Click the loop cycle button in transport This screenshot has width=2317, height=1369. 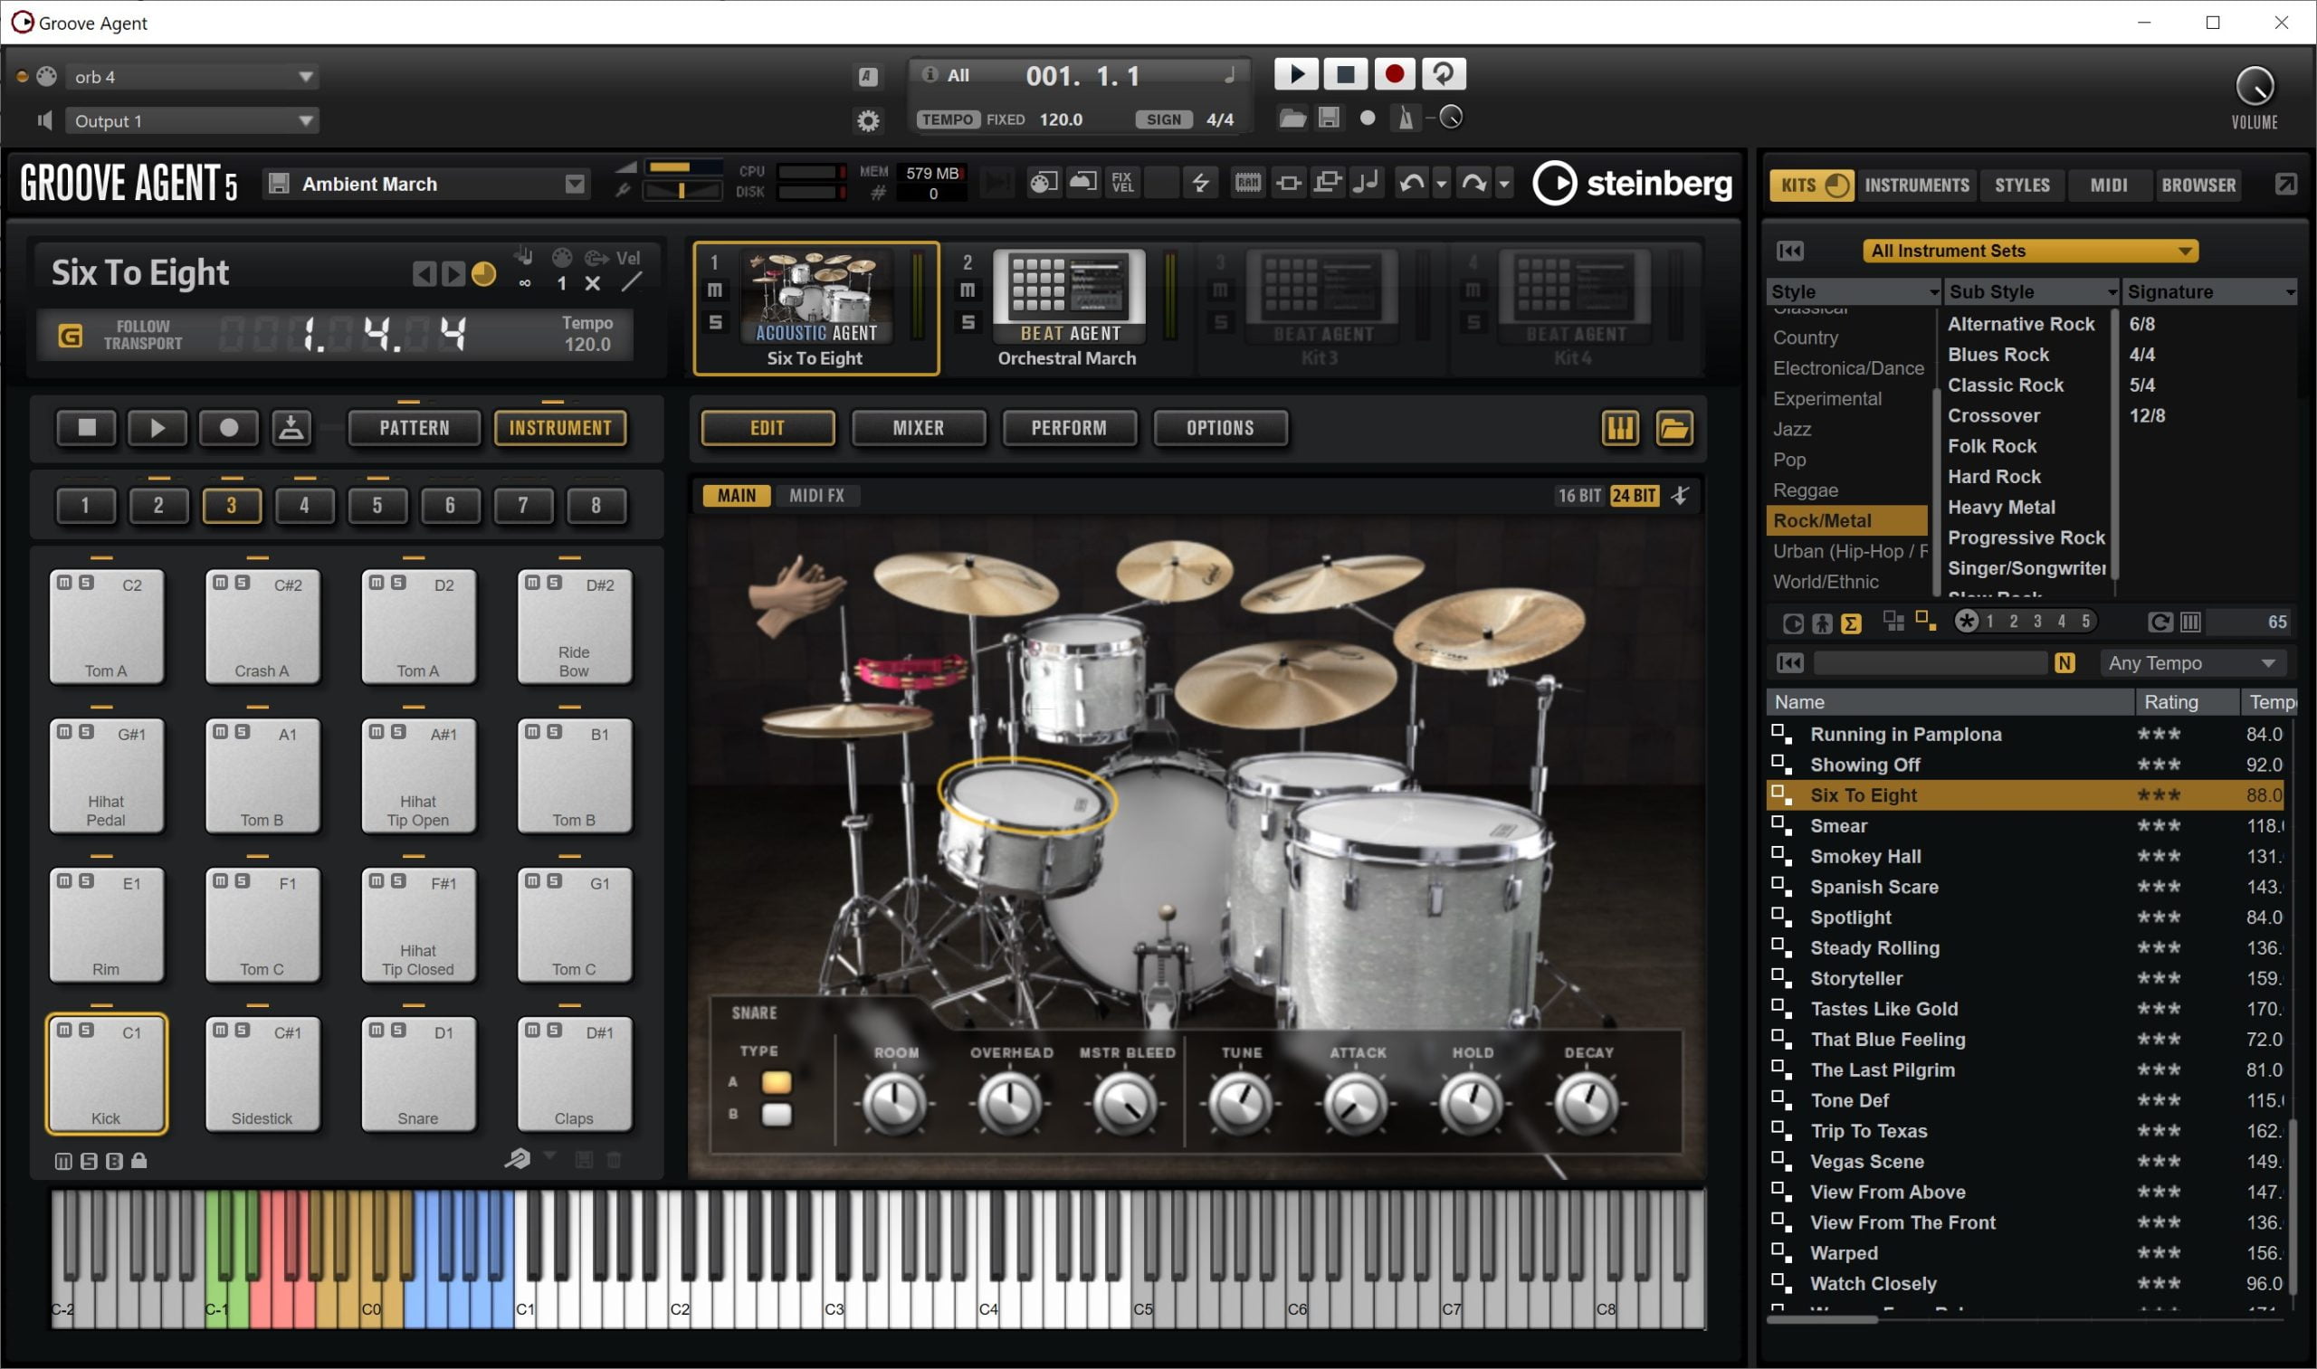click(x=1444, y=74)
